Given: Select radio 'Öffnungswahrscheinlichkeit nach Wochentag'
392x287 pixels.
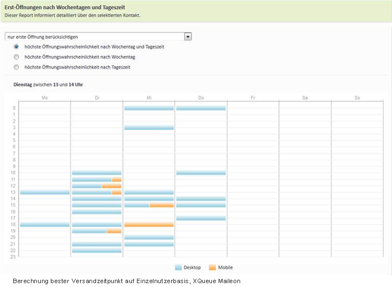Looking at the screenshot, I should point(16,57).
